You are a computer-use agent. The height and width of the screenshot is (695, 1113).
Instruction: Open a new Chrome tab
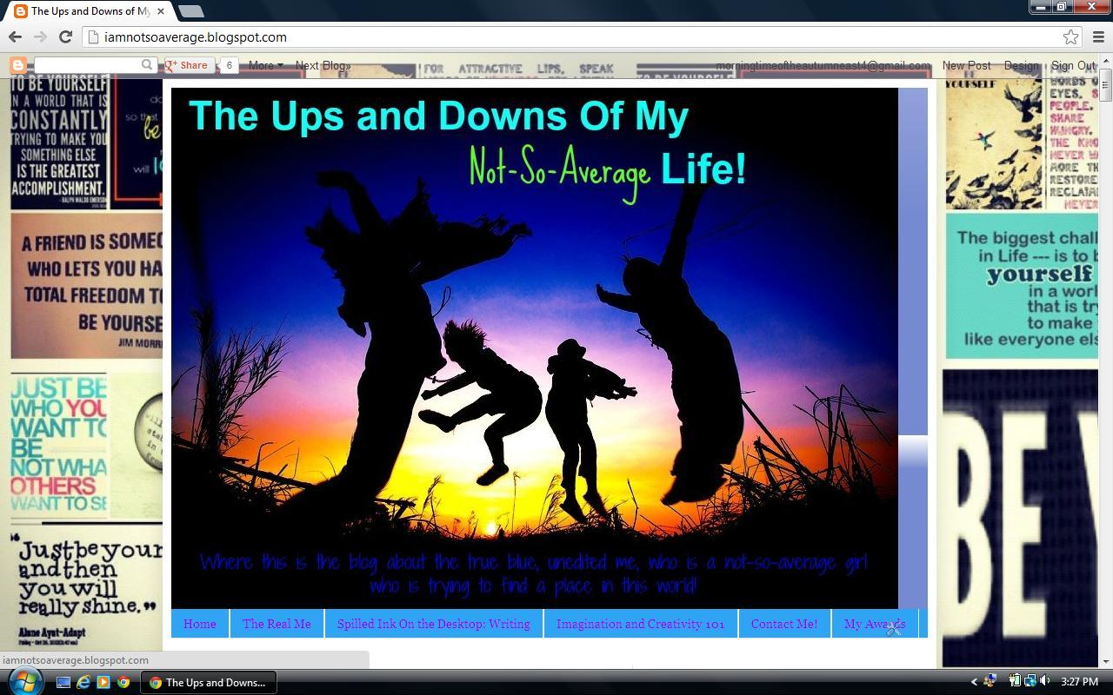(191, 11)
